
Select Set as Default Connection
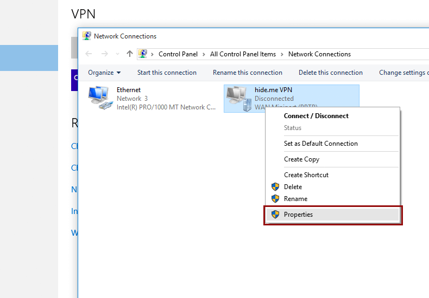coord(320,144)
